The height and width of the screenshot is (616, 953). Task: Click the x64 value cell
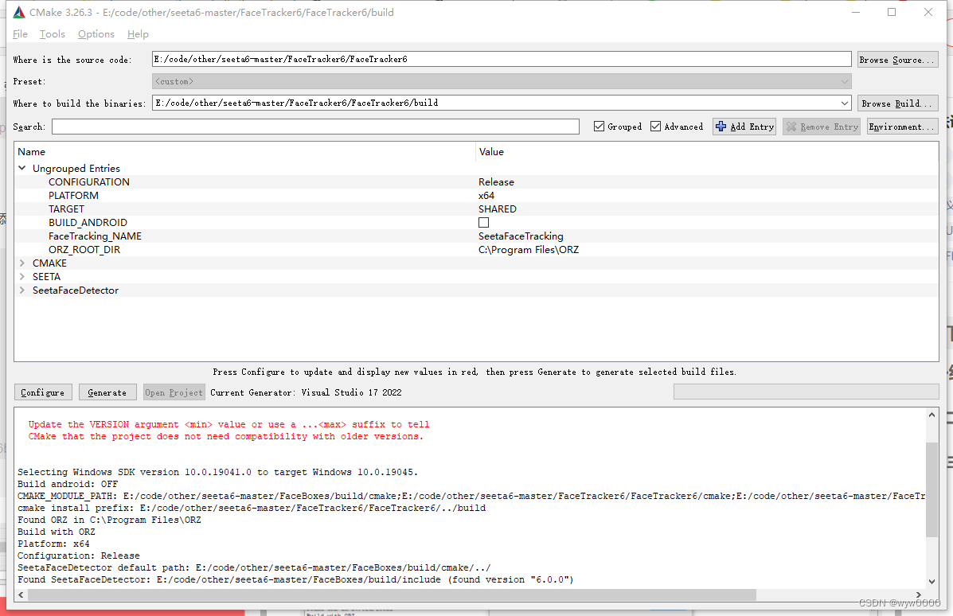[486, 196]
